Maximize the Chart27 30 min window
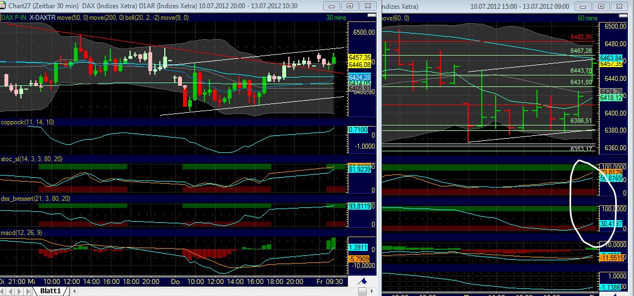Screen dimensions: 634x296 point(350,6)
